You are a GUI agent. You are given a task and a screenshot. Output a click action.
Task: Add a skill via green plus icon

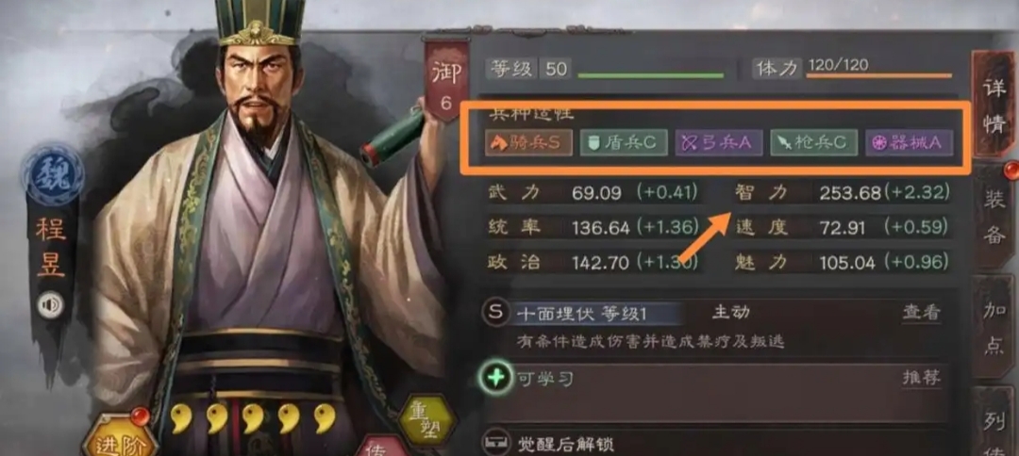pyautogui.click(x=496, y=377)
